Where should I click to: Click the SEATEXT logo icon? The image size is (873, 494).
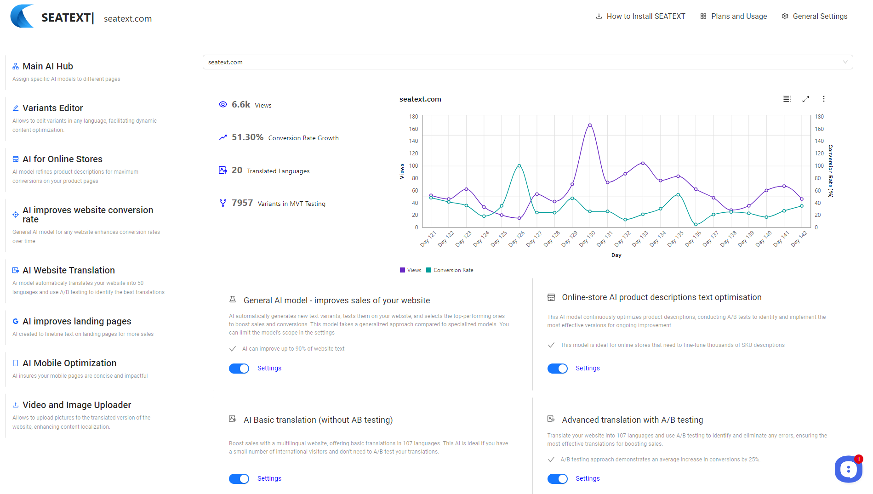point(22,17)
